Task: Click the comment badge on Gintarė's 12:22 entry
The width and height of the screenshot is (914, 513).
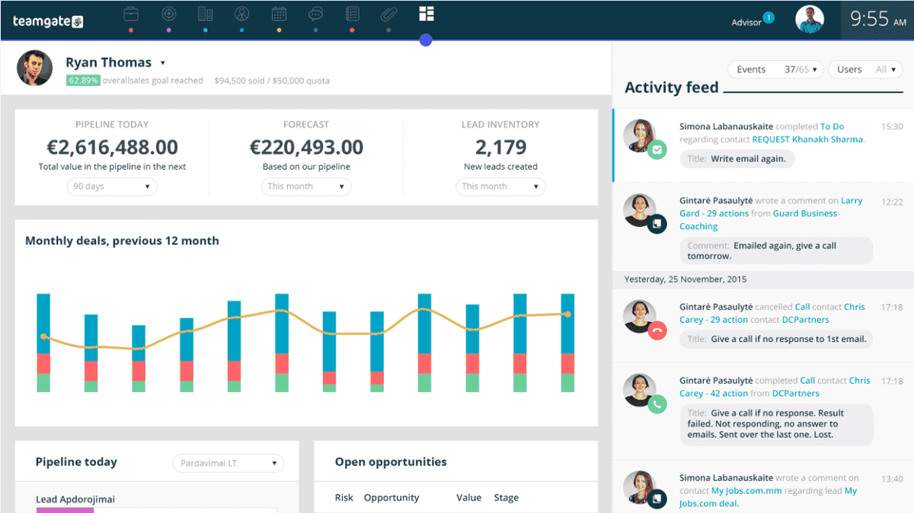Action: (x=657, y=225)
